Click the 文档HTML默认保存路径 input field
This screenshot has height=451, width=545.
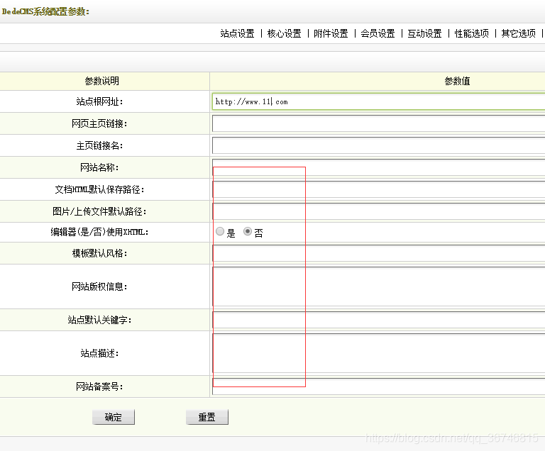pyautogui.click(x=378, y=189)
